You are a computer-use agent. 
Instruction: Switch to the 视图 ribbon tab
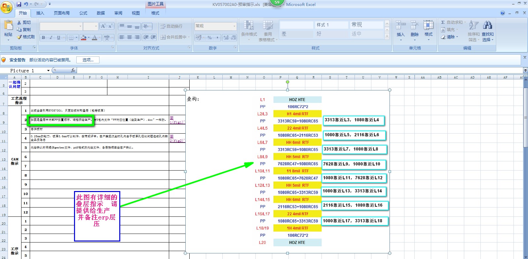[136, 13]
